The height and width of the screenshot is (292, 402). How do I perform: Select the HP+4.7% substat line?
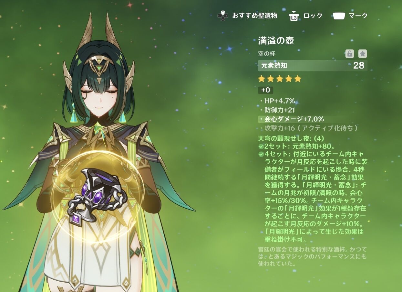pos(277,101)
